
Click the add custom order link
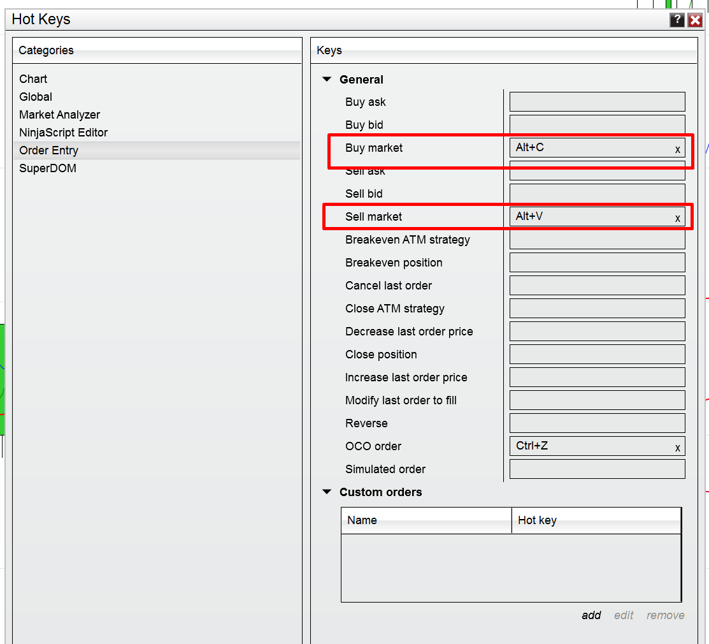pos(591,615)
